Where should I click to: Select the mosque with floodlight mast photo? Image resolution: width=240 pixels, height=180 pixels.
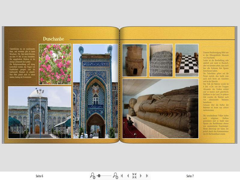(x=40, y=112)
